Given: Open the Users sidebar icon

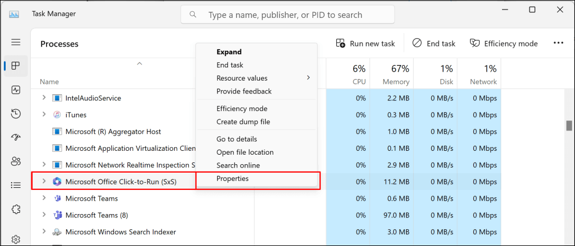Looking at the screenshot, I should [x=16, y=161].
